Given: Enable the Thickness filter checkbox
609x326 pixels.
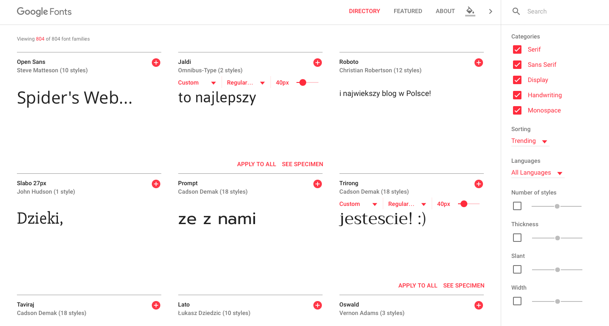Looking at the screenshot, I should [517, 238].
